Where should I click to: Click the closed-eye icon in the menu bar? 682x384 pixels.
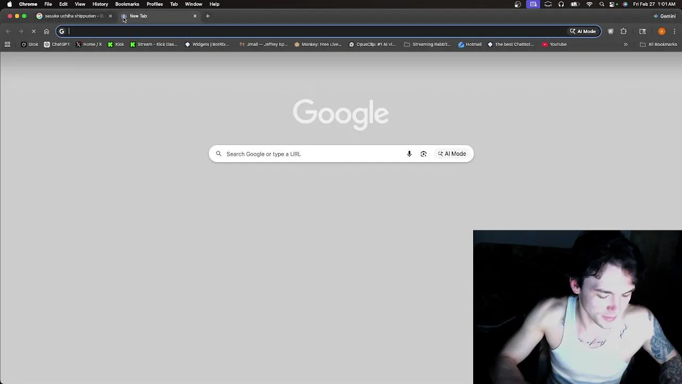548,4
